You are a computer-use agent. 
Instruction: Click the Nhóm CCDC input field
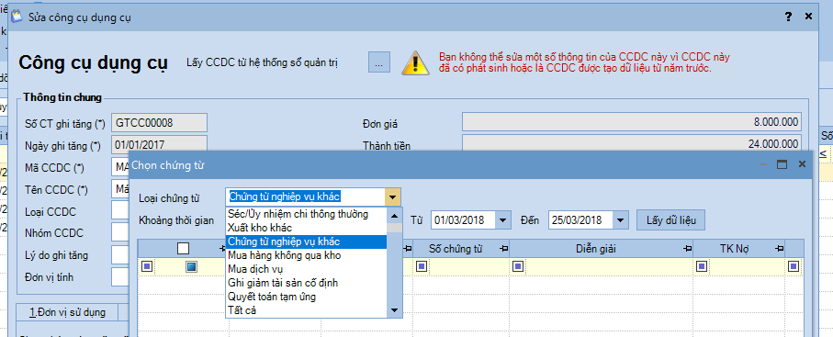click(120, 233)
